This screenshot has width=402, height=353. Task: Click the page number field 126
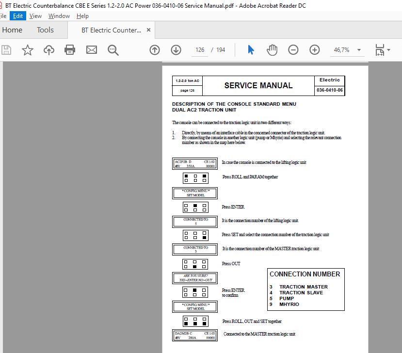click(200, 50)
